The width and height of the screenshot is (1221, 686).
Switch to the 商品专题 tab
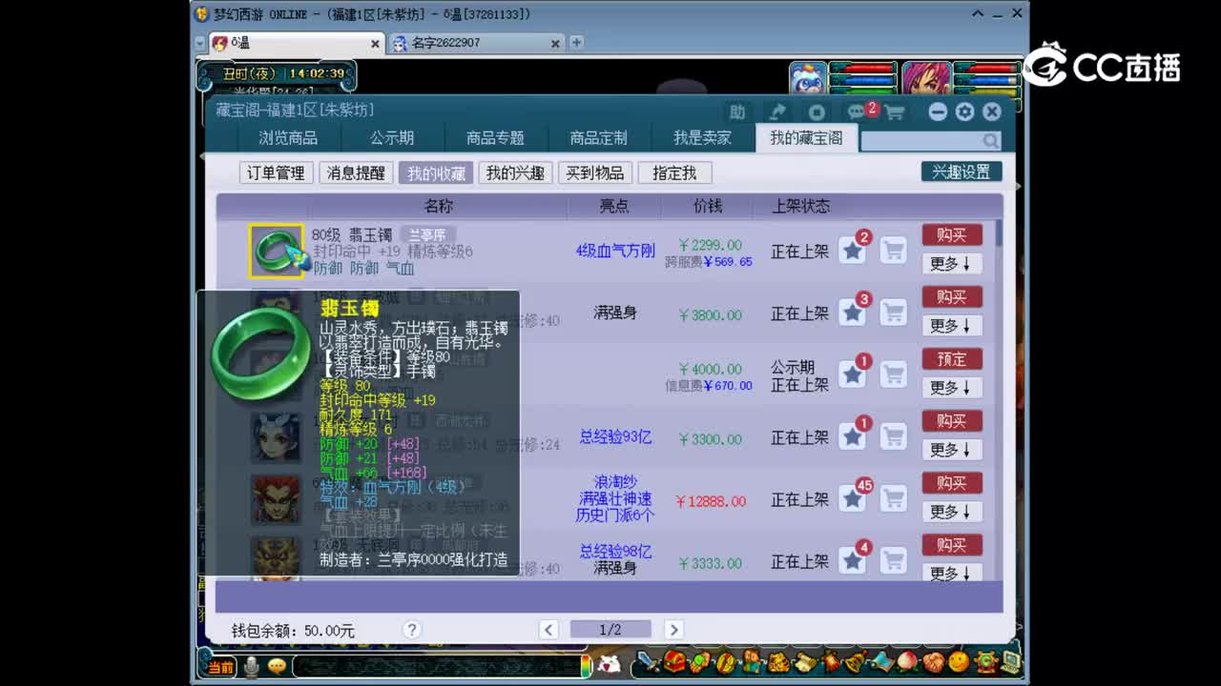tap(495, 138)
